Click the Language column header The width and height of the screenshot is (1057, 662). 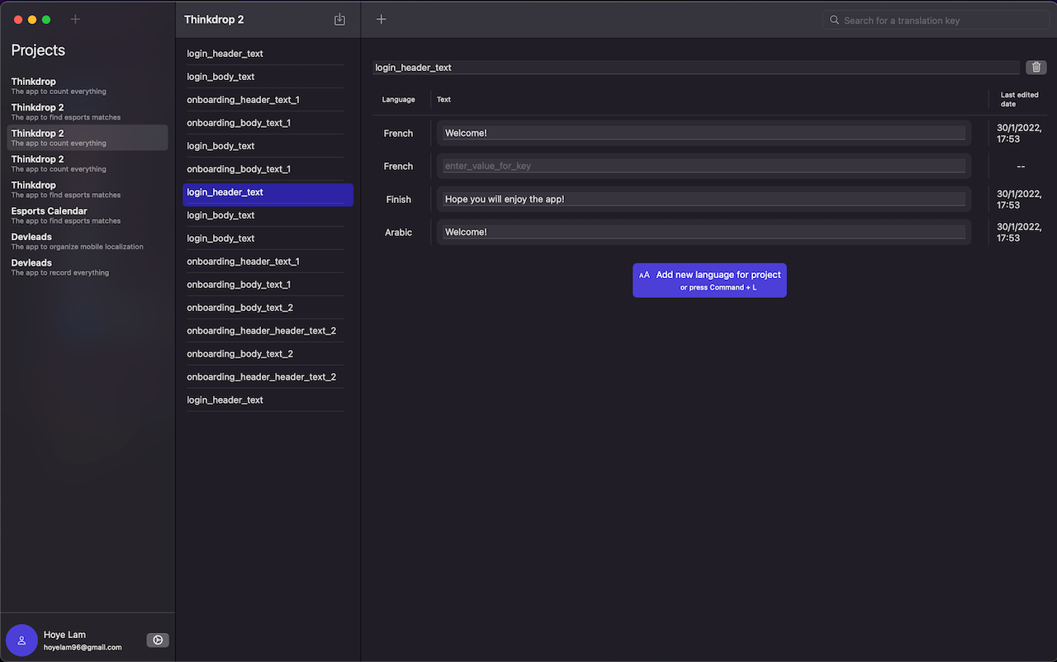pyautogui.click(x=399, y=100)
